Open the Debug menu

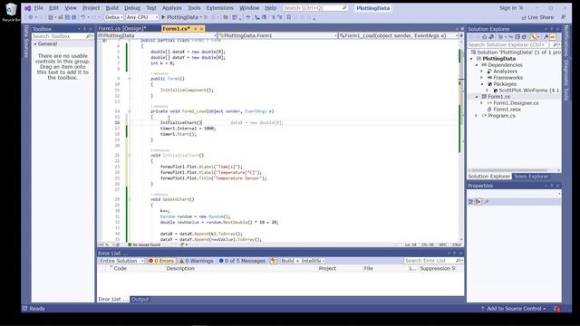click(132, 8)
